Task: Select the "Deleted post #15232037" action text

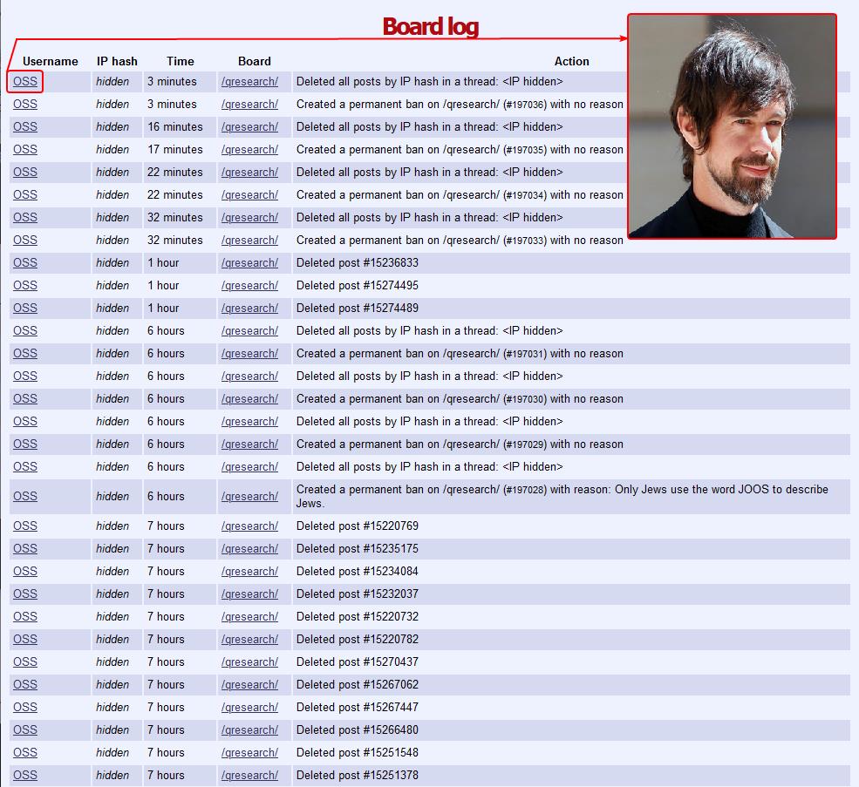Action: [358, 594]
